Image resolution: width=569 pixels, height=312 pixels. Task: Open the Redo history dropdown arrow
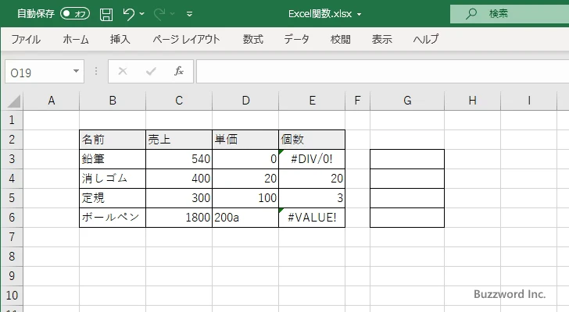tap(173, 14)
